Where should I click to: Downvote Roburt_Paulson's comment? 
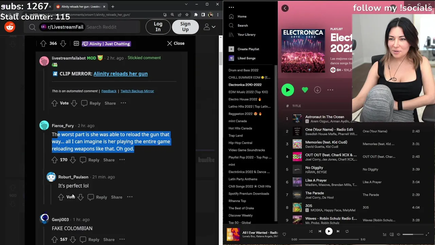click(81, 197)
